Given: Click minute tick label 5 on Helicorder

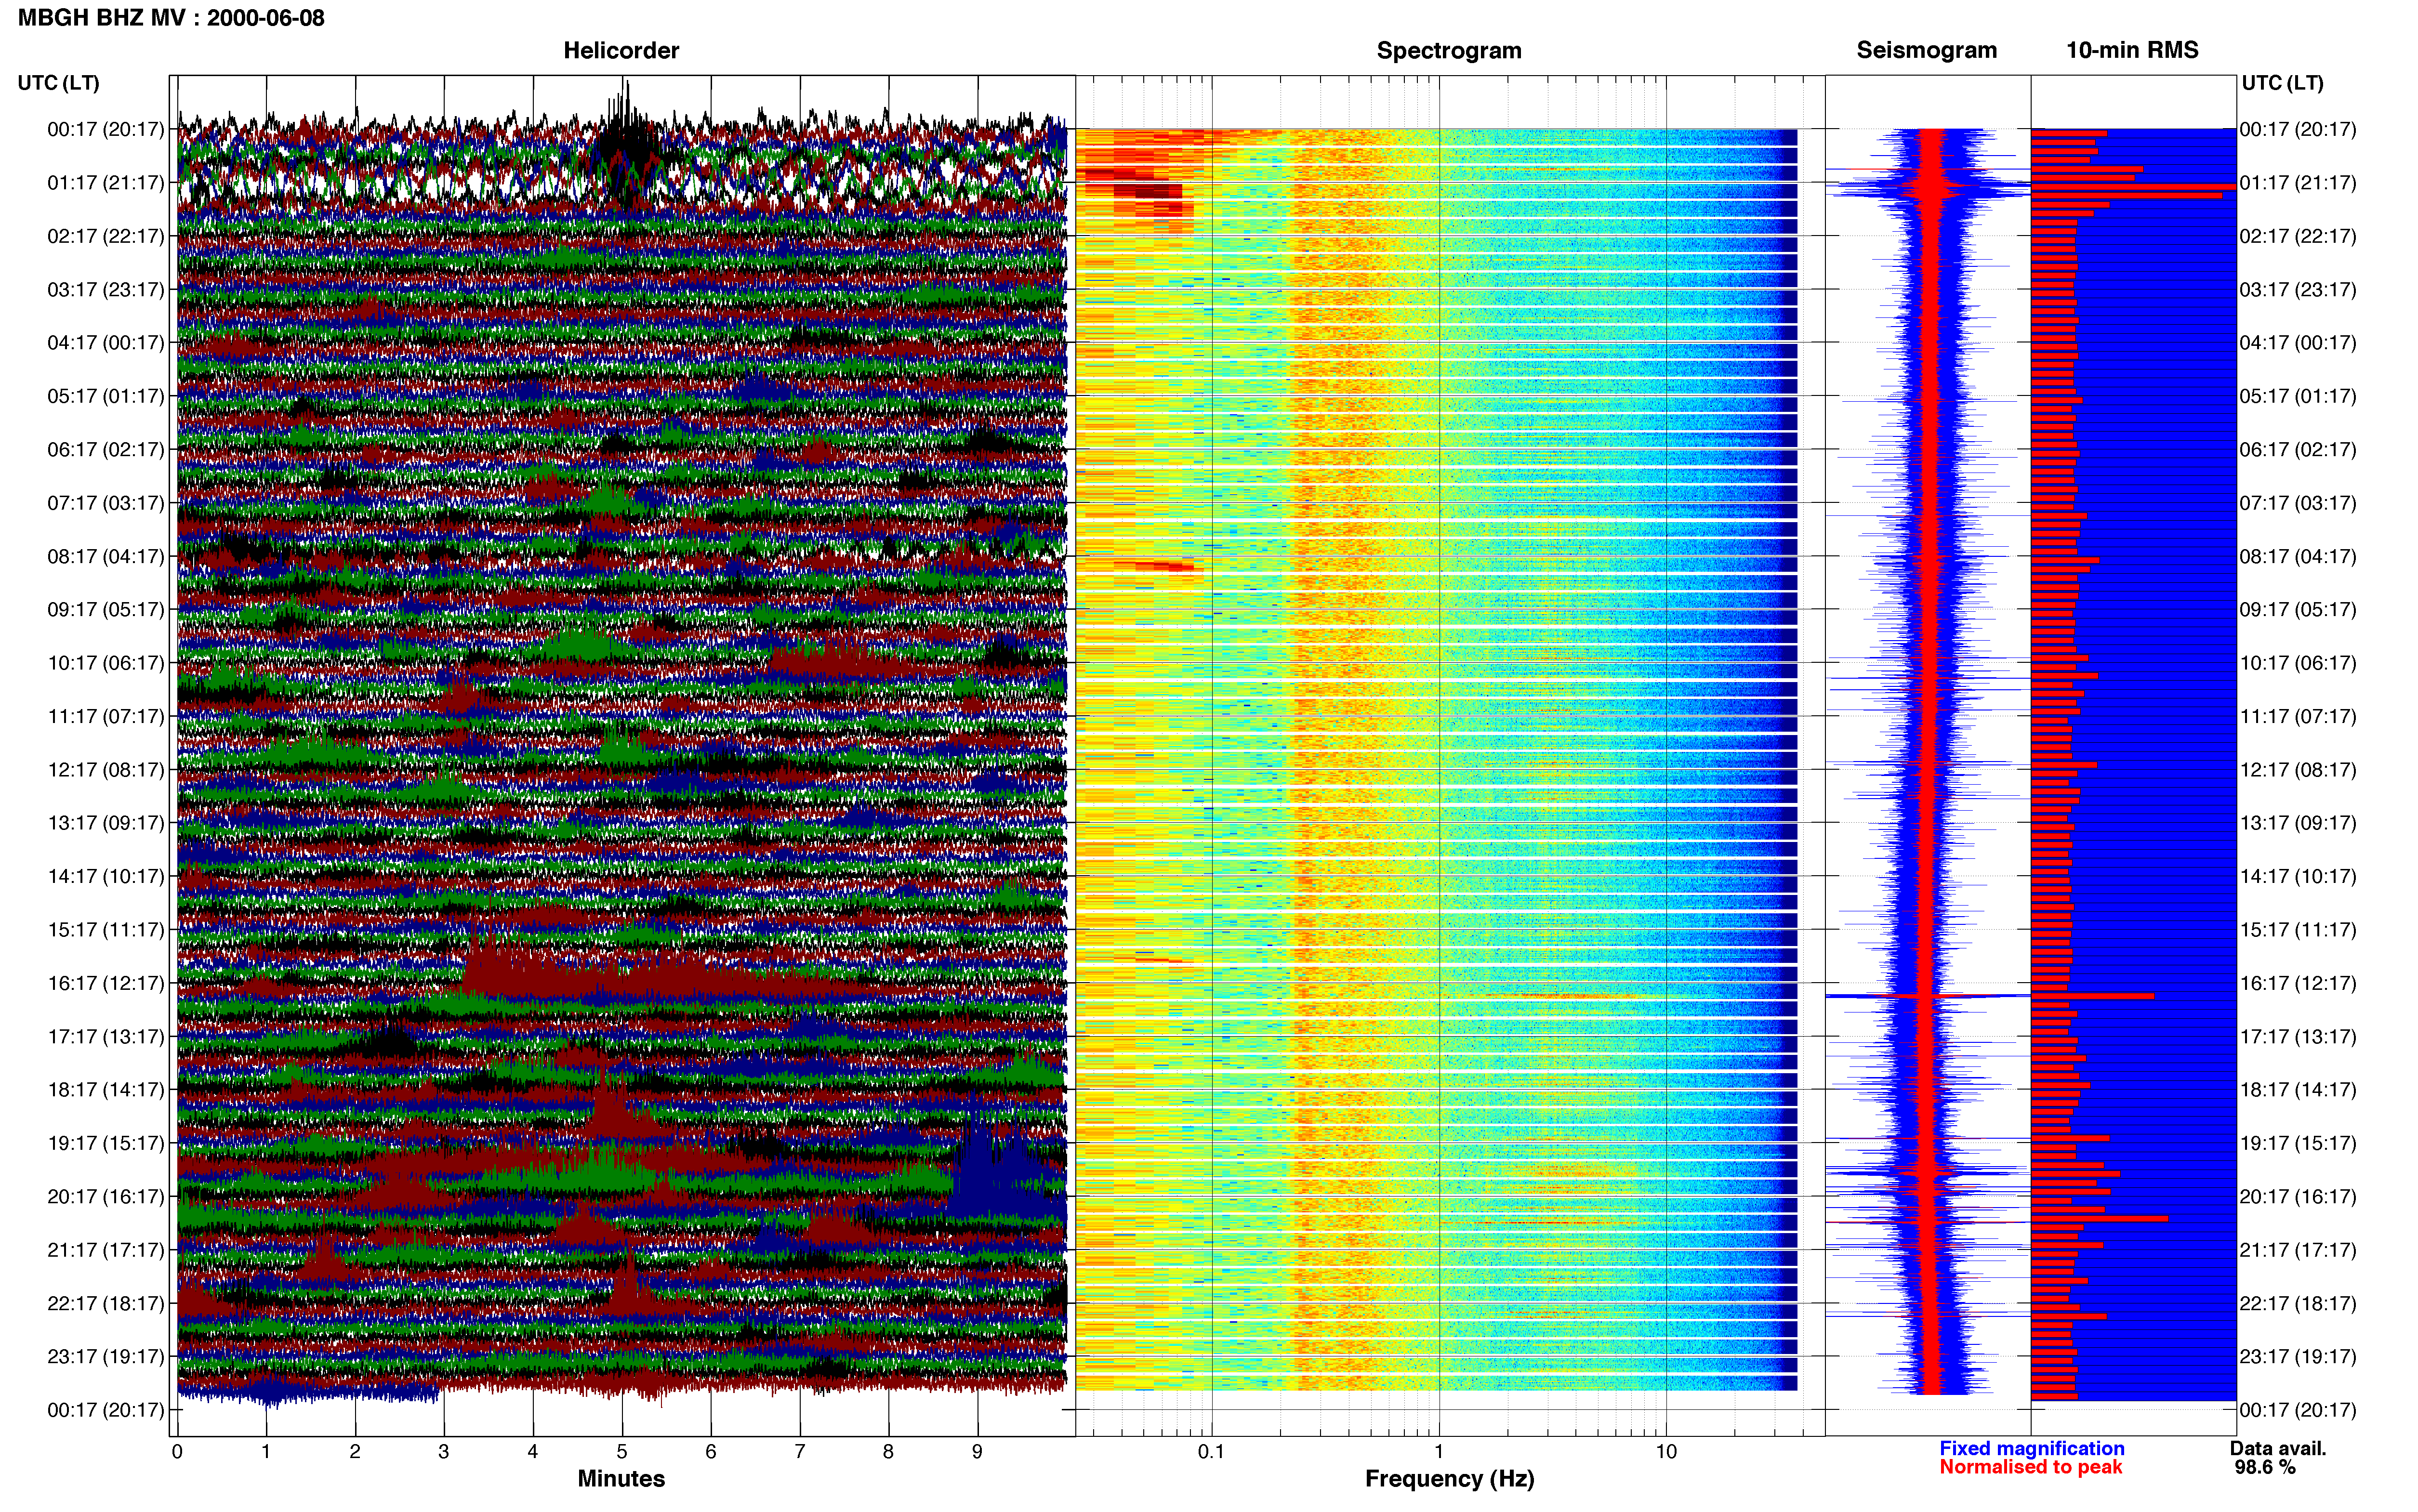Looking at the screenshot, I should point(622,1452).
